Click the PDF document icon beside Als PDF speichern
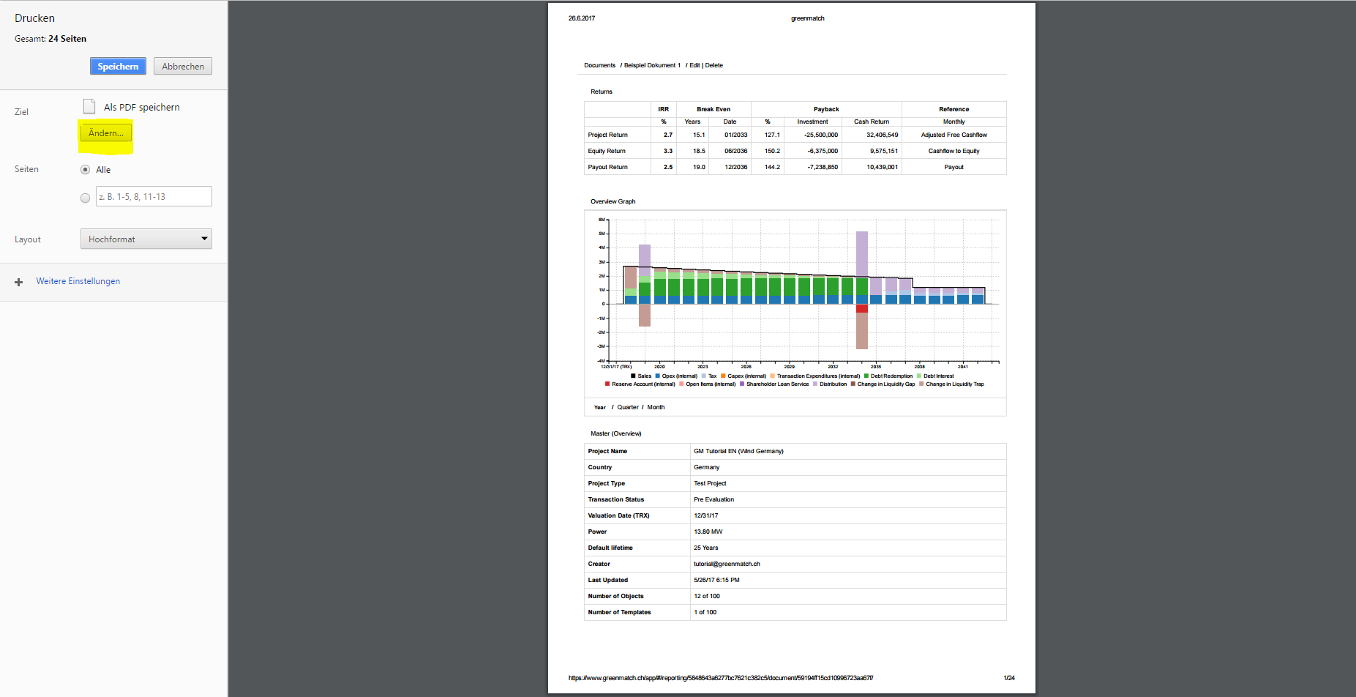The image size is (1356, 697). point(89,107)
